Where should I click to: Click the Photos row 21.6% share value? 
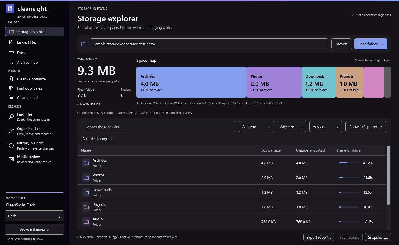[368, 178]
